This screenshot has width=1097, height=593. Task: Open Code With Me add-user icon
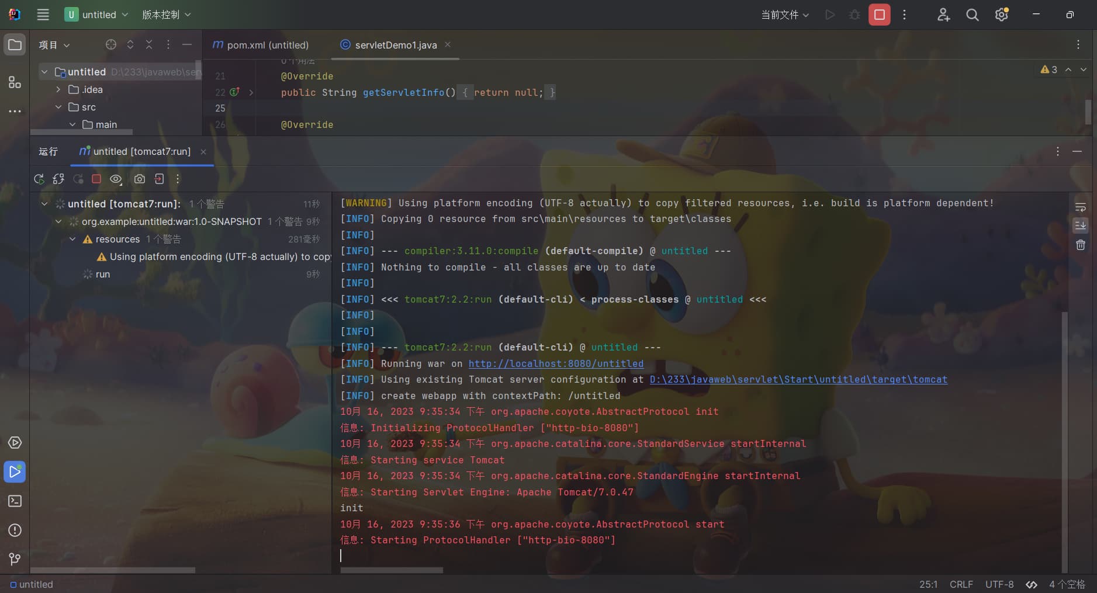tap(943, 15)
